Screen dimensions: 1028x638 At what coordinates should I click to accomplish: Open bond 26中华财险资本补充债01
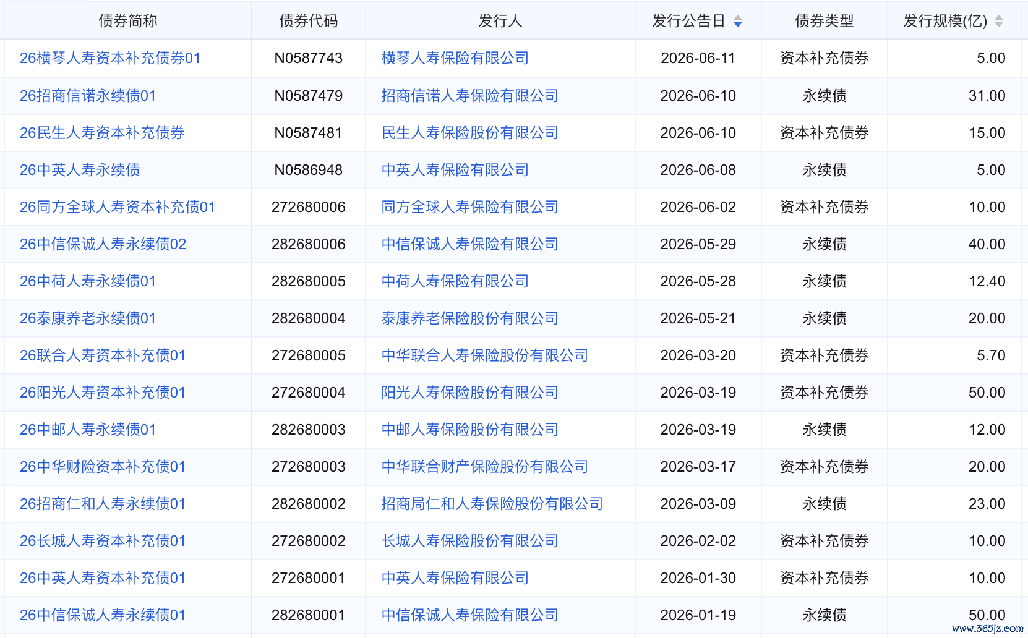coord(103,467)
